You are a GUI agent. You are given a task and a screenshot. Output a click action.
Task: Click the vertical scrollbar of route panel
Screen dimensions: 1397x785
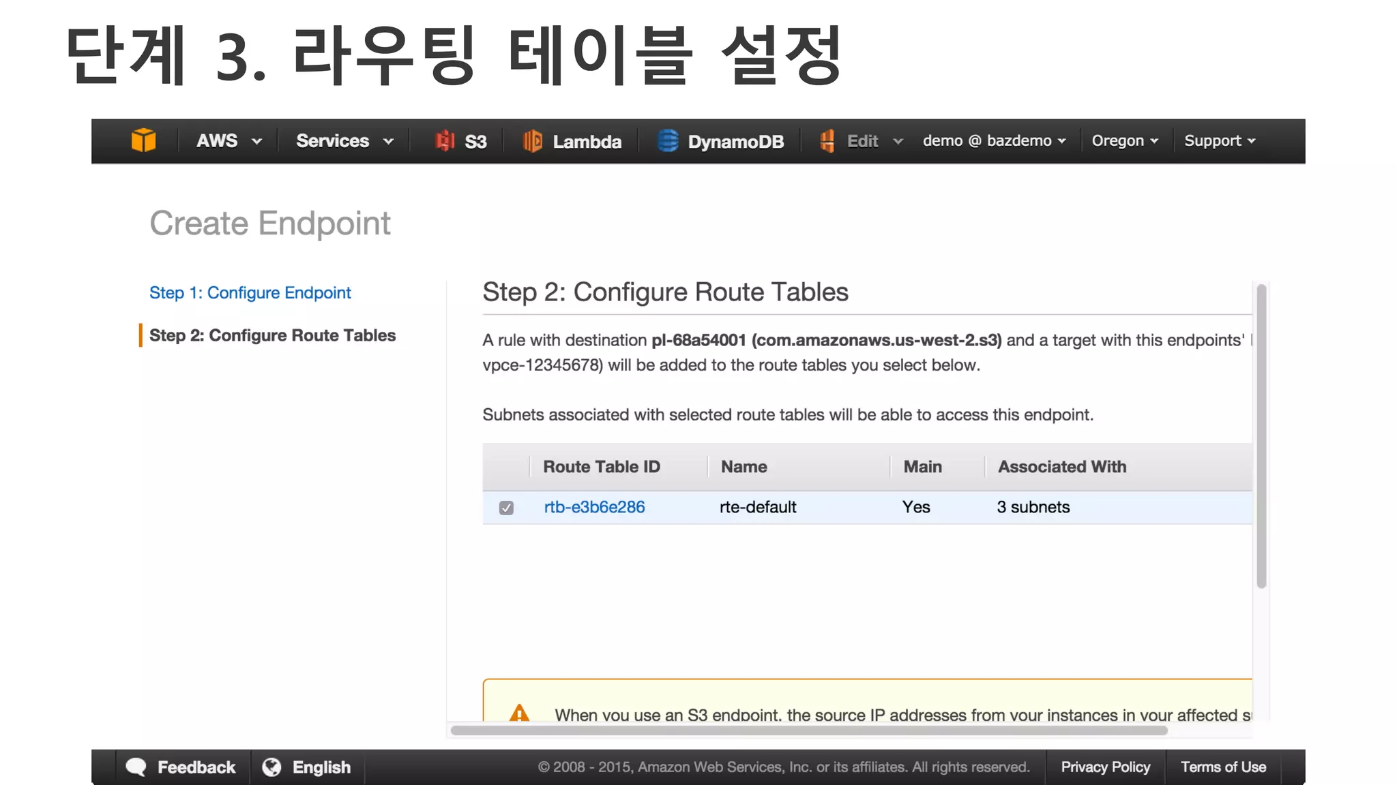[1261, 436]
